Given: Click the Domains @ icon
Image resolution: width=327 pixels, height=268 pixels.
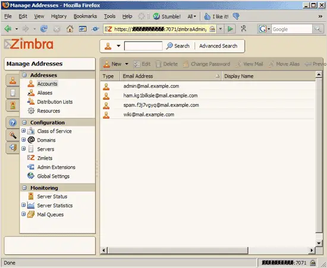Looking at the screenshot, I should pos(31,140).
